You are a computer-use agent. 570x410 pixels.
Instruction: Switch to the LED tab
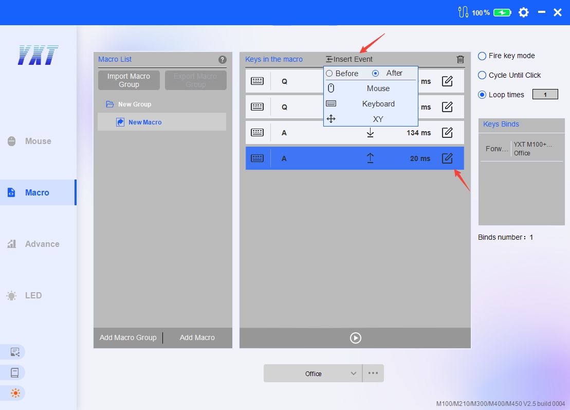point(33,295)
